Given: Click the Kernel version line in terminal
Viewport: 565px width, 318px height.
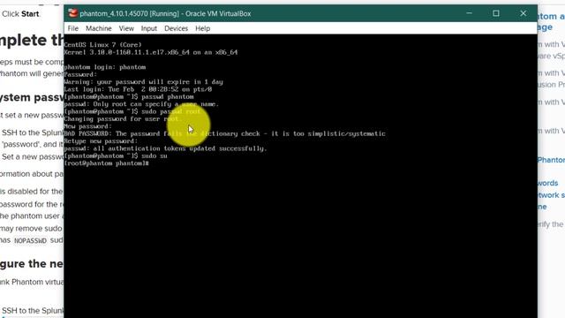Looking at the screenshot, I should [151, 52].
